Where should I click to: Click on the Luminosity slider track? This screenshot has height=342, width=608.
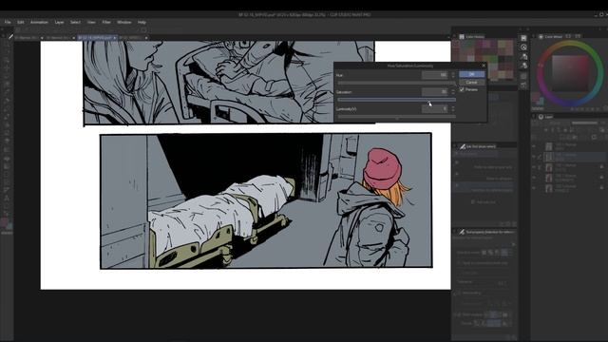pyautogui.click(x=397, y=116)
